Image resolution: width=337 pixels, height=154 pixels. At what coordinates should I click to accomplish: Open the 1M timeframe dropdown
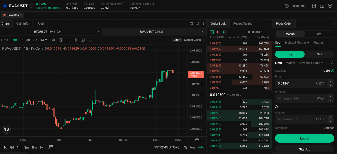pyautogui.click(x=43, y=40)
